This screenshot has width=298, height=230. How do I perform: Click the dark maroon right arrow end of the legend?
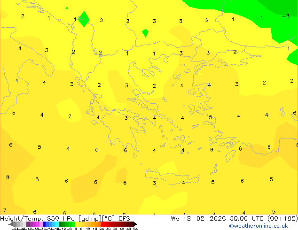click(x=135, y=224)
